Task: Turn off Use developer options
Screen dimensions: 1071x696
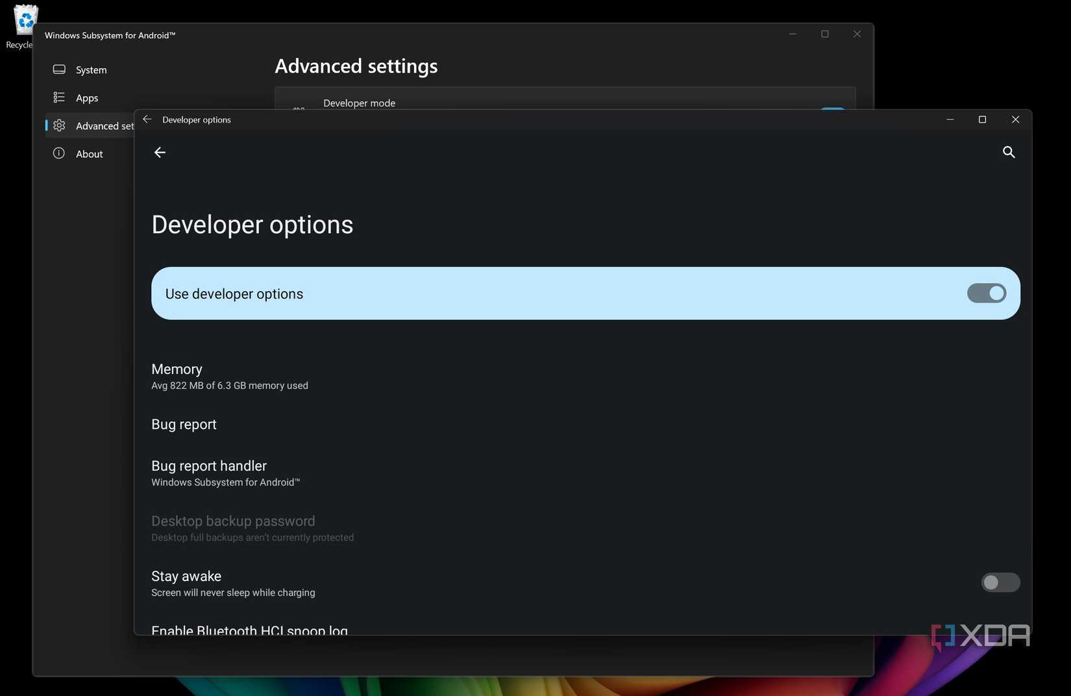Action: 986,293
